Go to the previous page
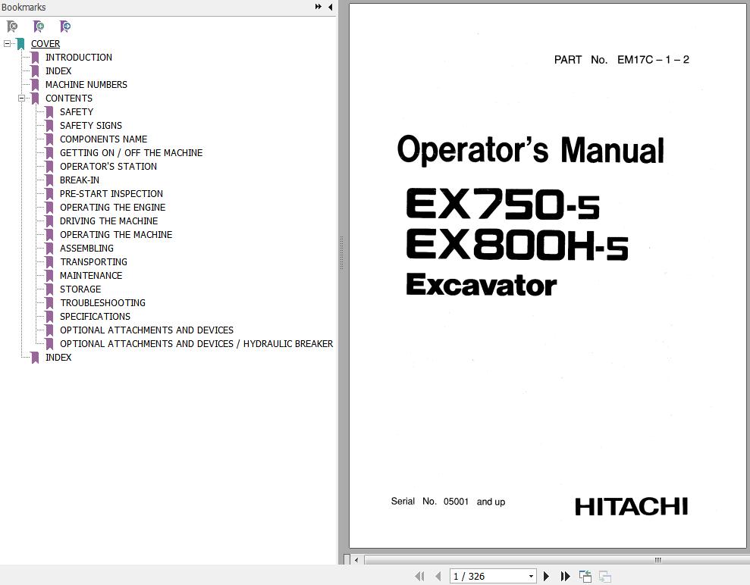The image size is (750, 585). (x=438, y=577)
